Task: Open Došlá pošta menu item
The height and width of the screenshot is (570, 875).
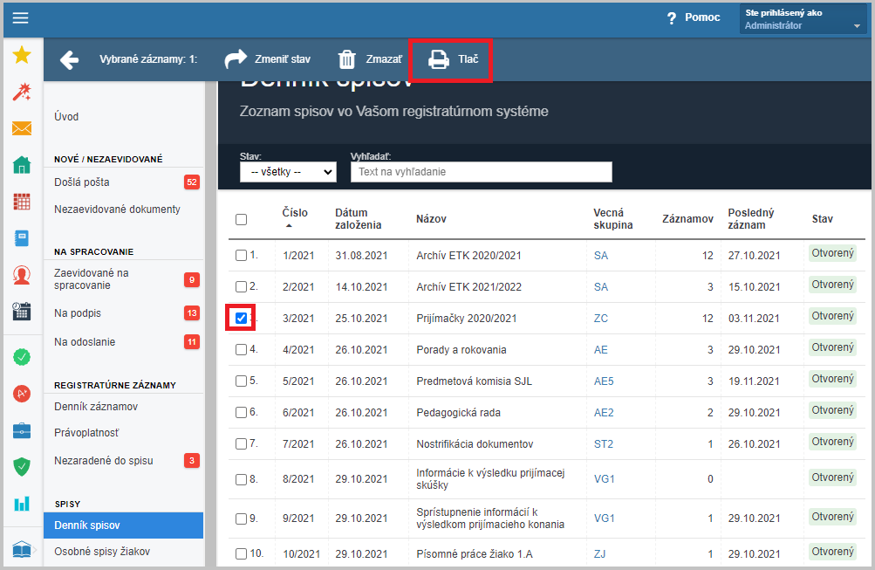Action: click(81, 182)
